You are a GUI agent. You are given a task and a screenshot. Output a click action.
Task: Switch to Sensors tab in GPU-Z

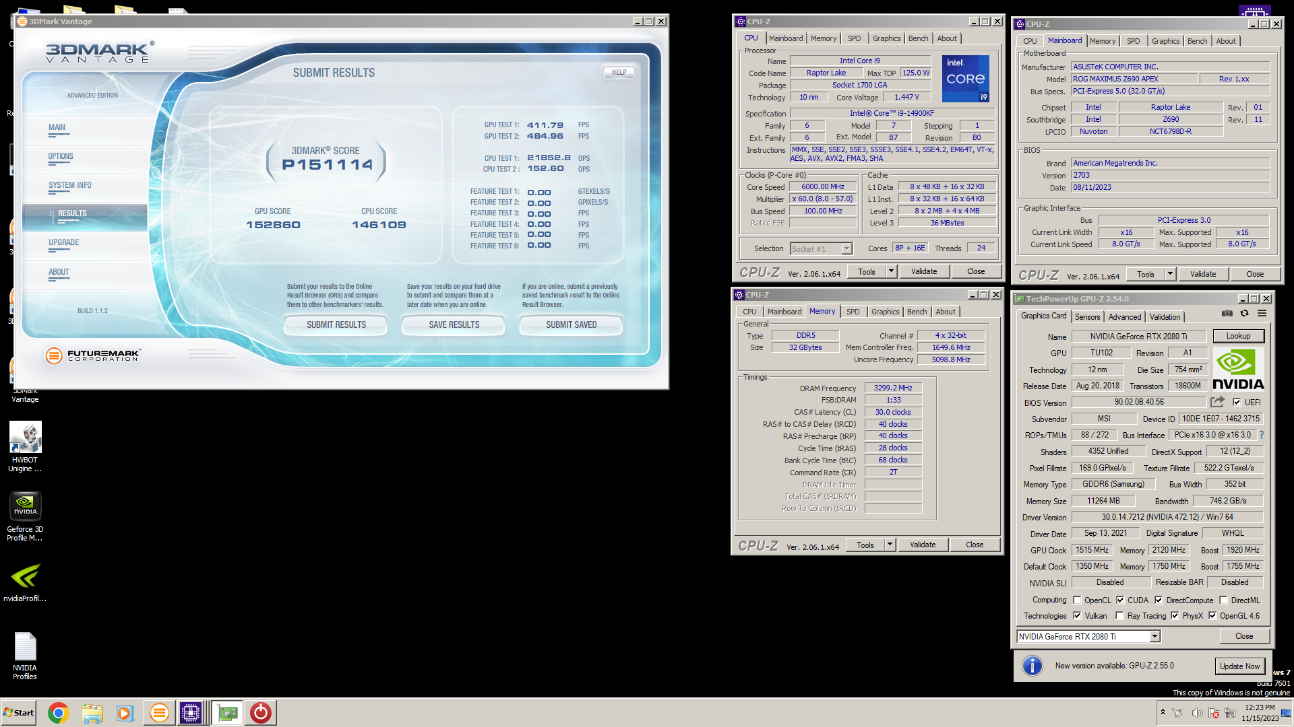pos(1087,316)
